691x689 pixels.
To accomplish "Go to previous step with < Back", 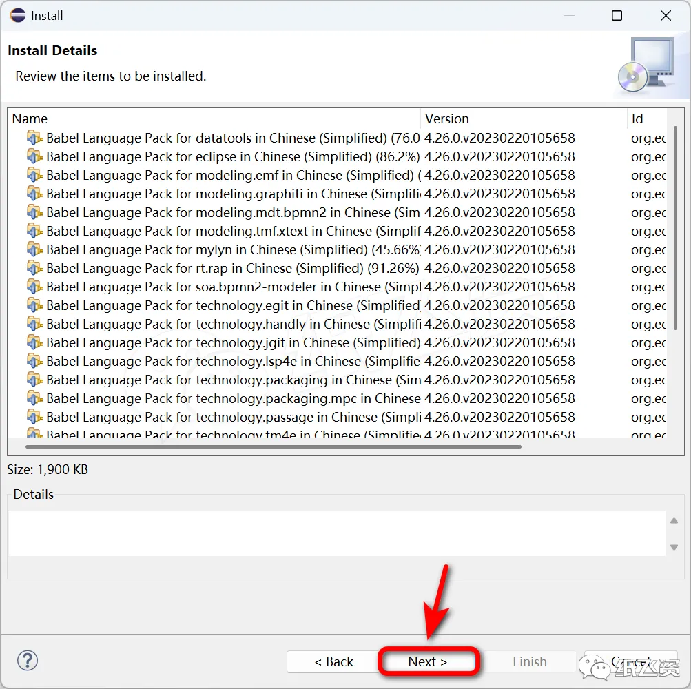I will coord(333,661).
